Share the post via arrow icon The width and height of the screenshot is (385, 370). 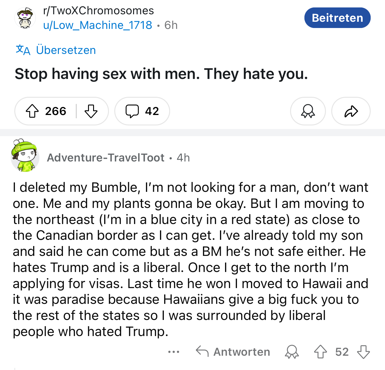coord(351,111)
